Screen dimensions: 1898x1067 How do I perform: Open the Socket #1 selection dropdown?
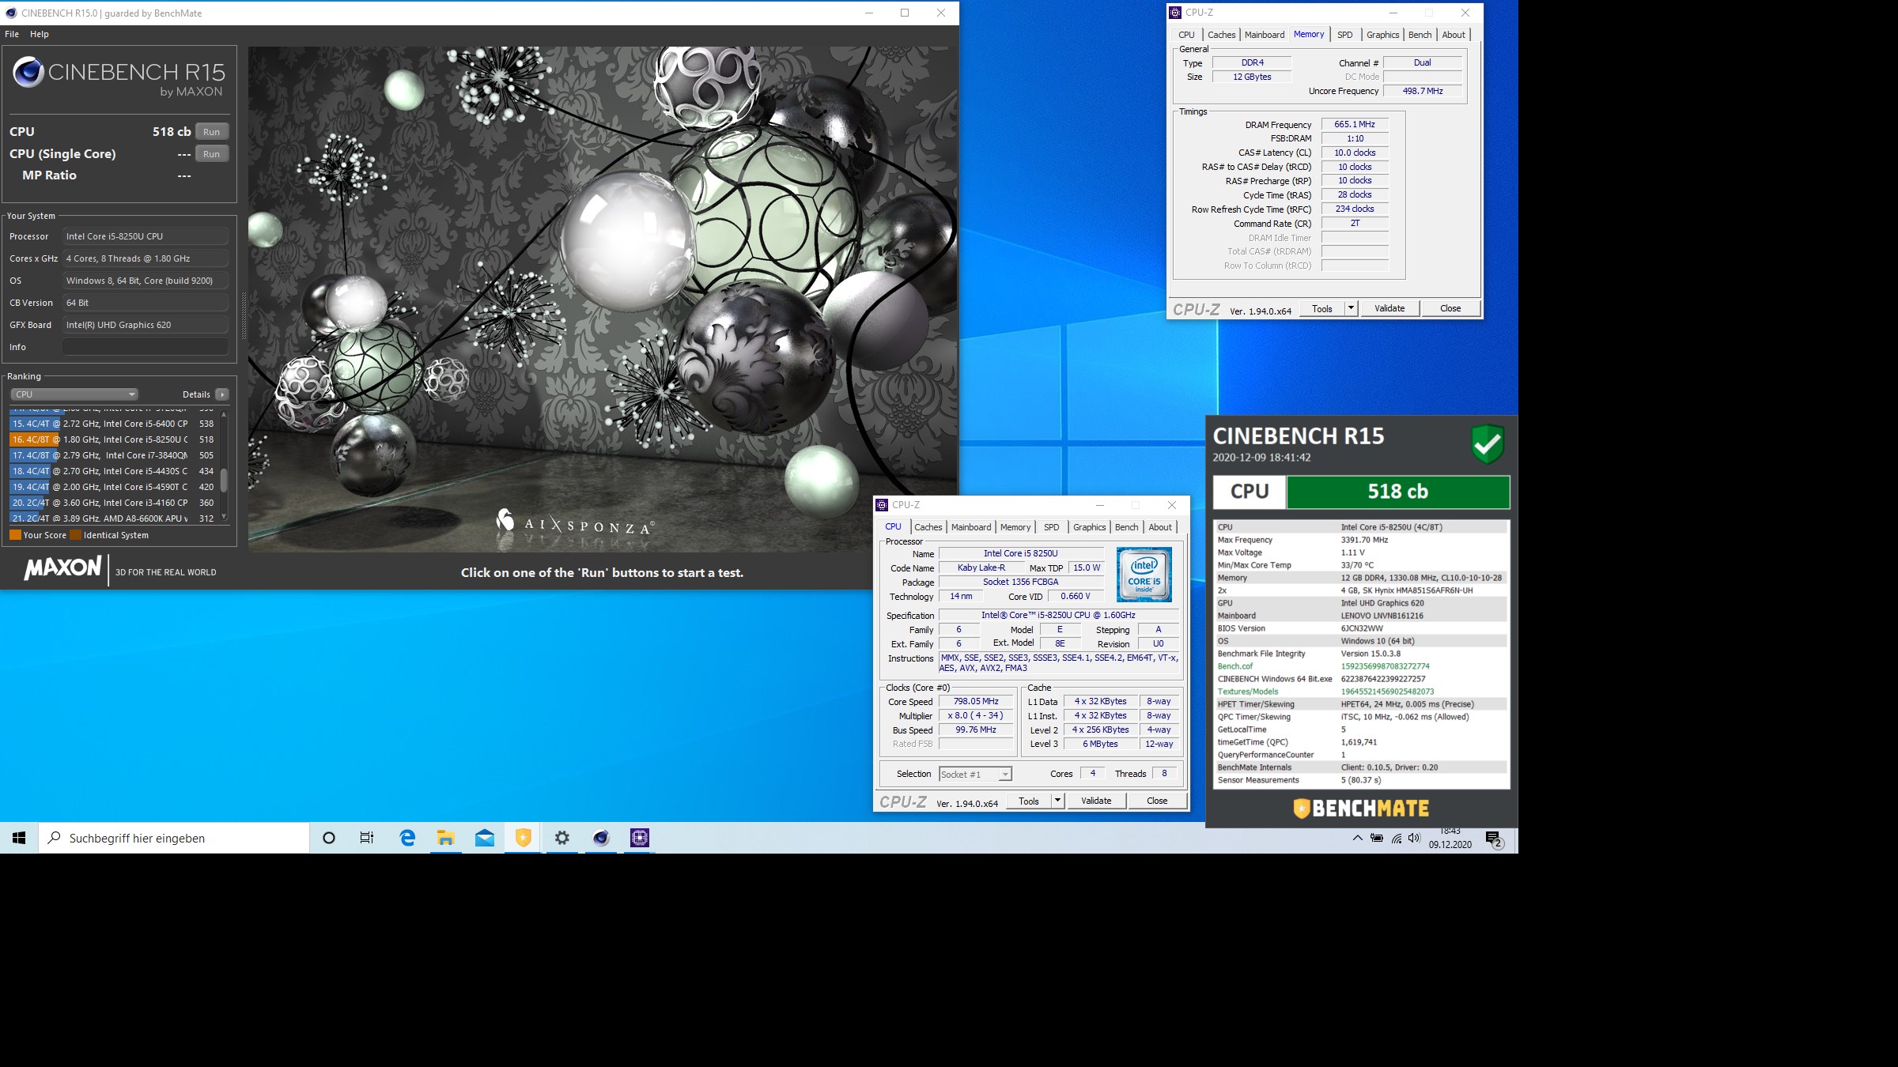[x=975, y=775]
